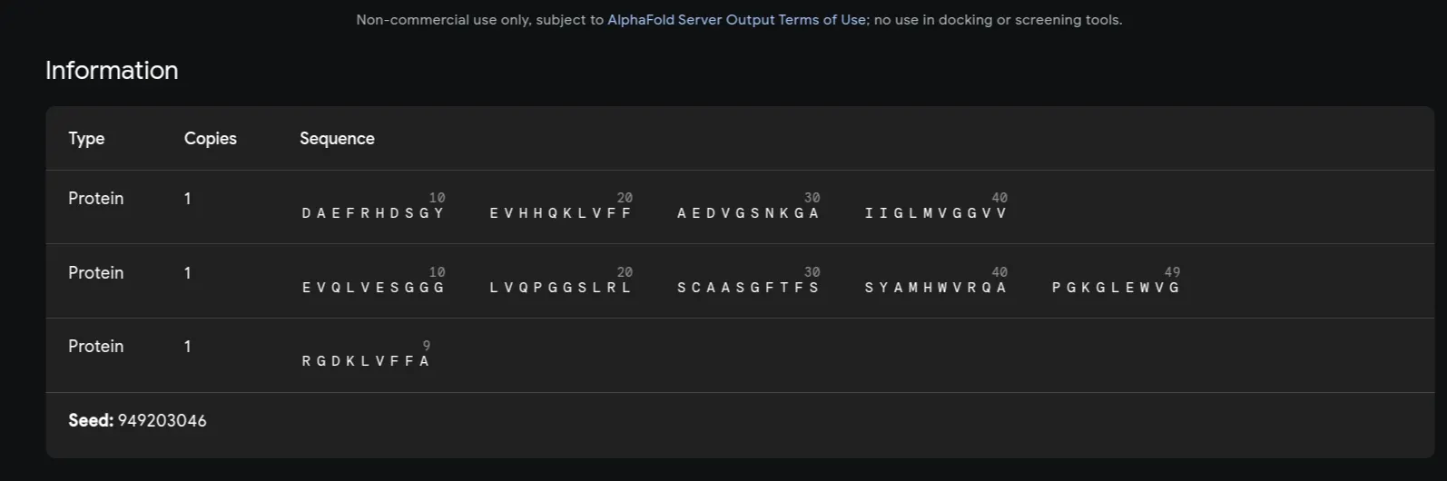The image size is (1447, 481).
Task: Click sequence block SCAASGFTFS
Action: 748,288
